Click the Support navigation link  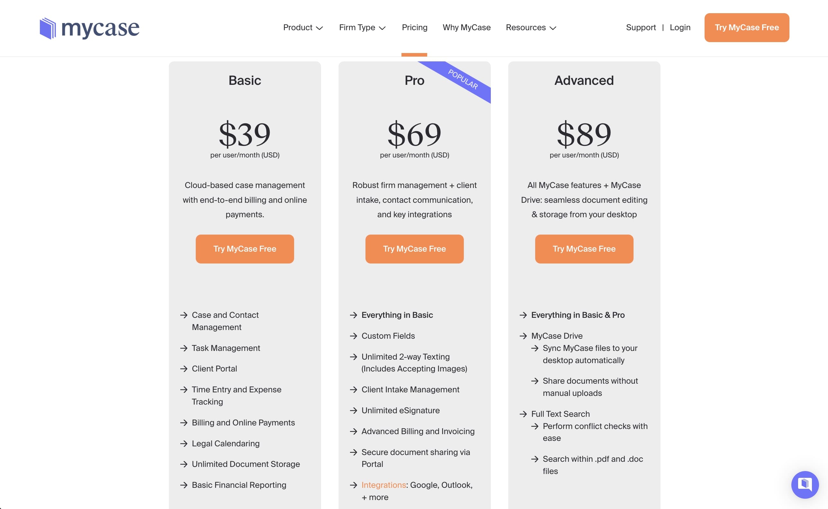[x=641, y=27]
